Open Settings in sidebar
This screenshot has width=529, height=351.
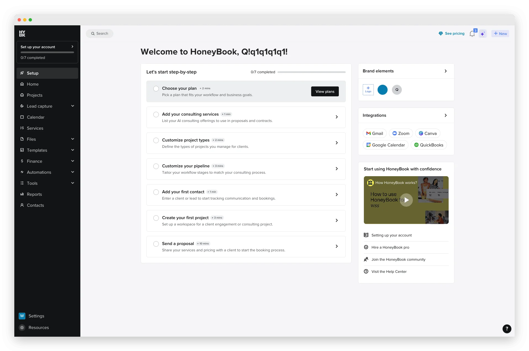tap(47, 316)
